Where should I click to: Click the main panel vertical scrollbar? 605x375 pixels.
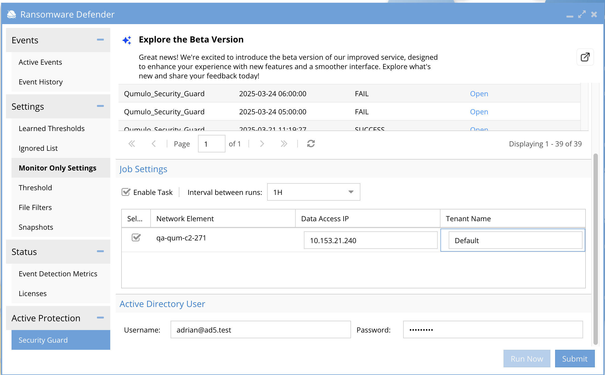point(595,249)
